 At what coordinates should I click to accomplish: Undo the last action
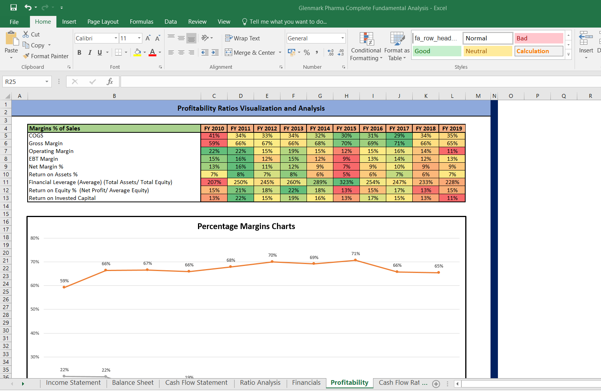(28, 7)
